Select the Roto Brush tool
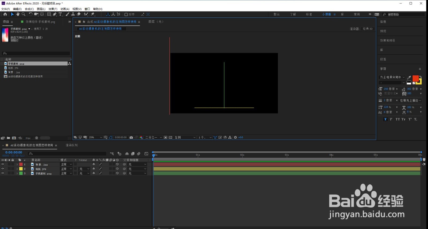This screenshot has width=428, height=229. [x=86, y=14]
